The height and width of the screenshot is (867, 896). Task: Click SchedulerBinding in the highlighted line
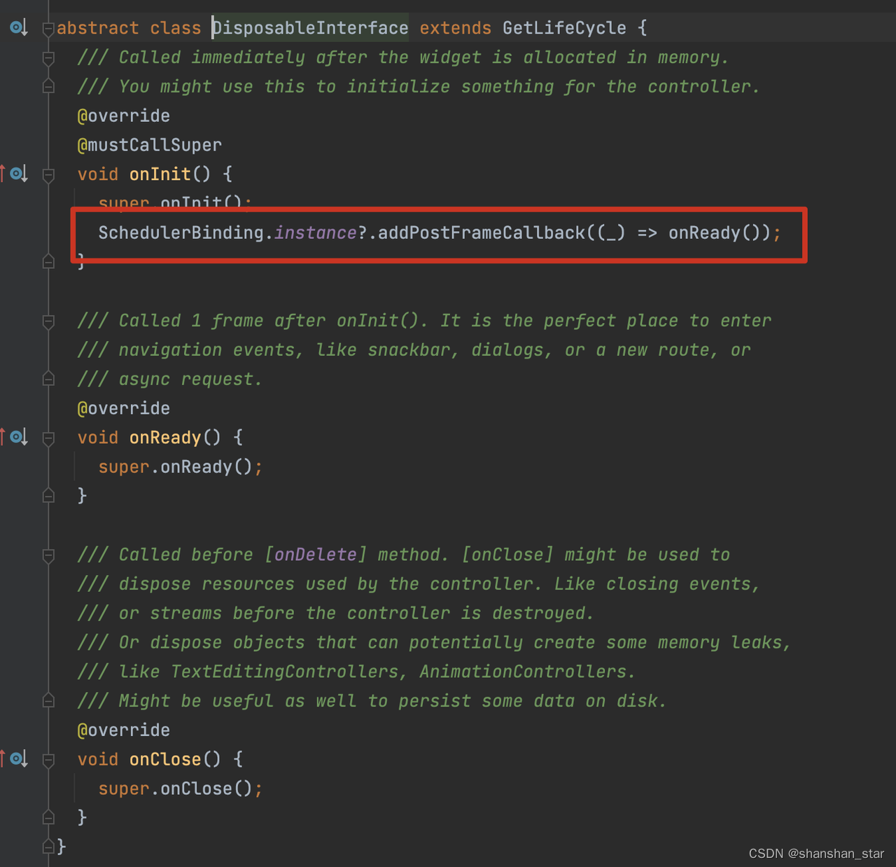[x=181, y=233]
